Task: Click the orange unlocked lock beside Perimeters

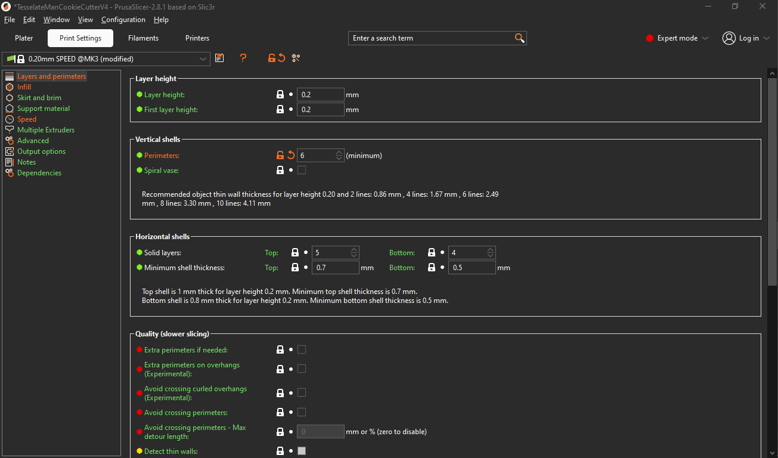Action: click(x=280, y=155)
